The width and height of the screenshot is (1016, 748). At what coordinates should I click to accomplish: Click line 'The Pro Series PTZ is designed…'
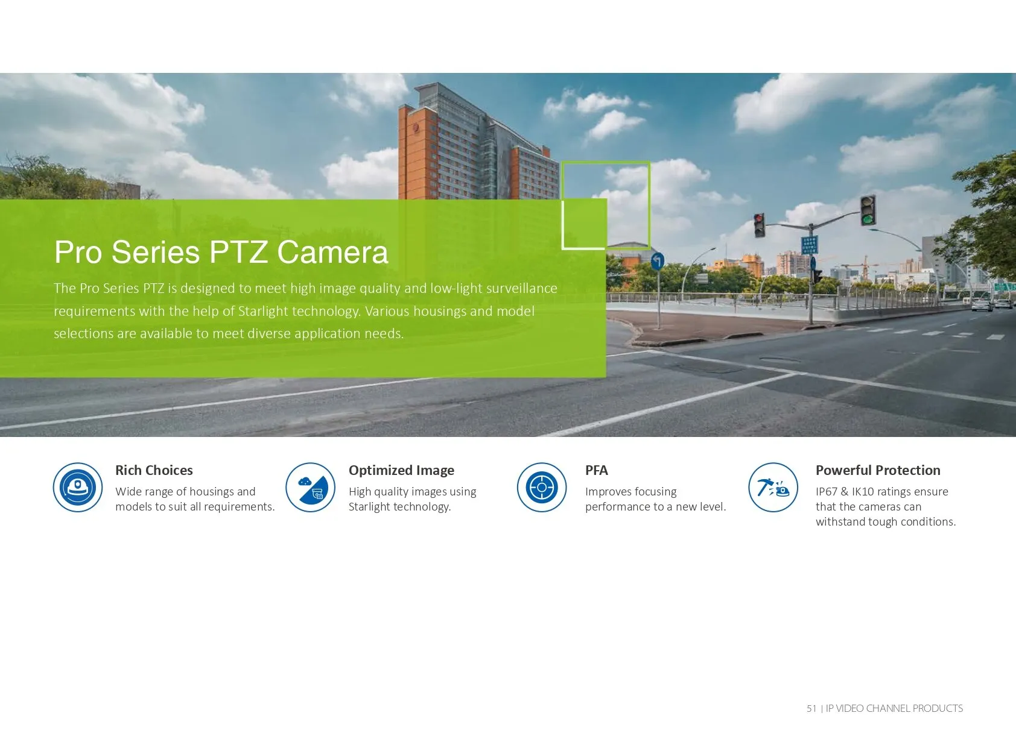click(305, 288)
